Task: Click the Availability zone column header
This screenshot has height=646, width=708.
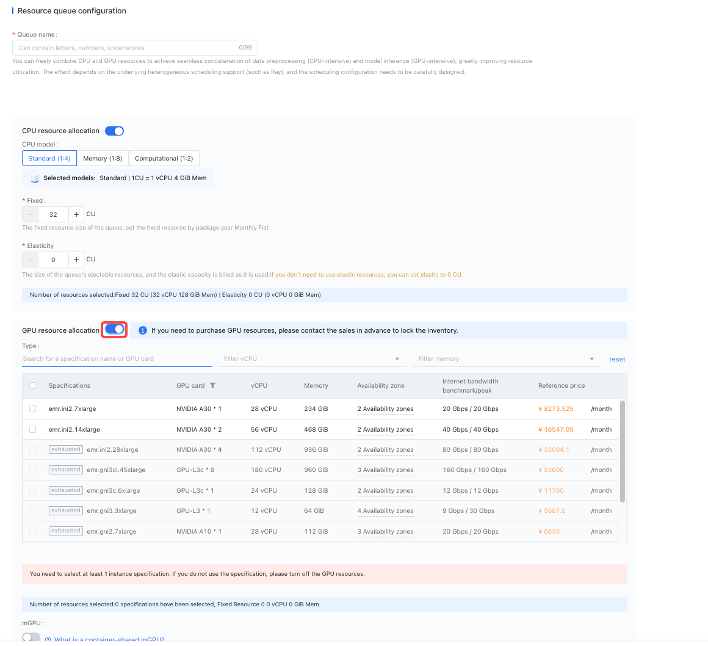Action: pyautogui.click(x=381, y=385)
